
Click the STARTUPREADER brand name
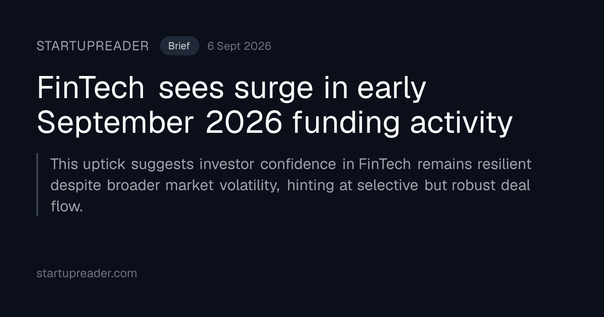tap(93, 46)
